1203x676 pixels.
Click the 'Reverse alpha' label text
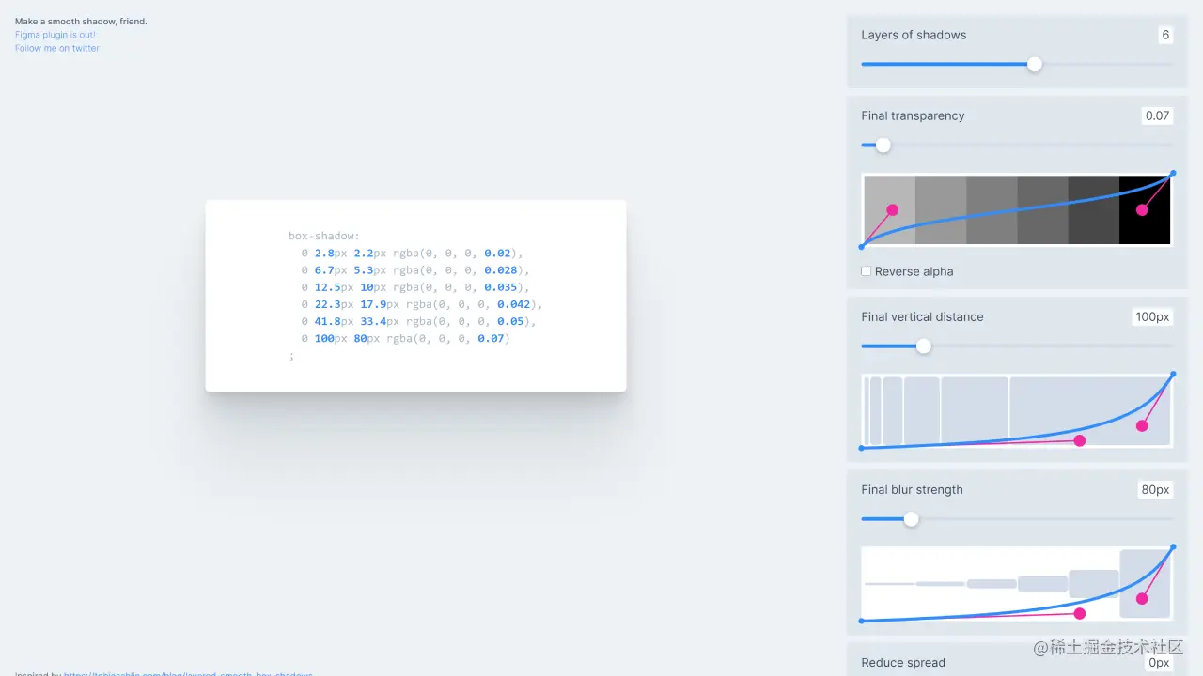click(x=914, y=271)
